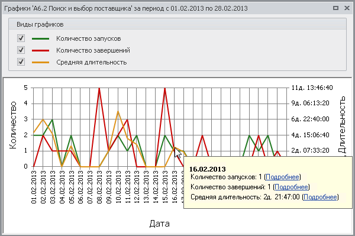
Task: Click the green peak at 03.02.2013
Action: click(53, 119)
